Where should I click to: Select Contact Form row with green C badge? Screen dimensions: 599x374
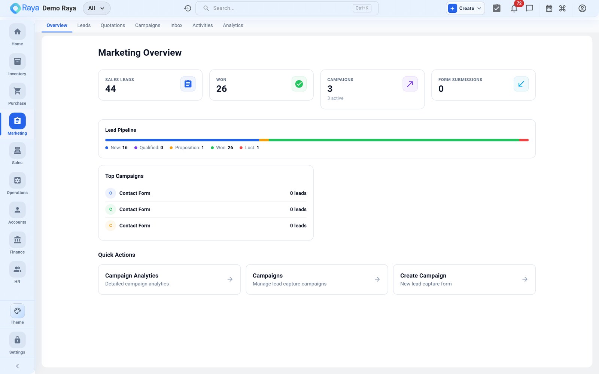[206, 209]
